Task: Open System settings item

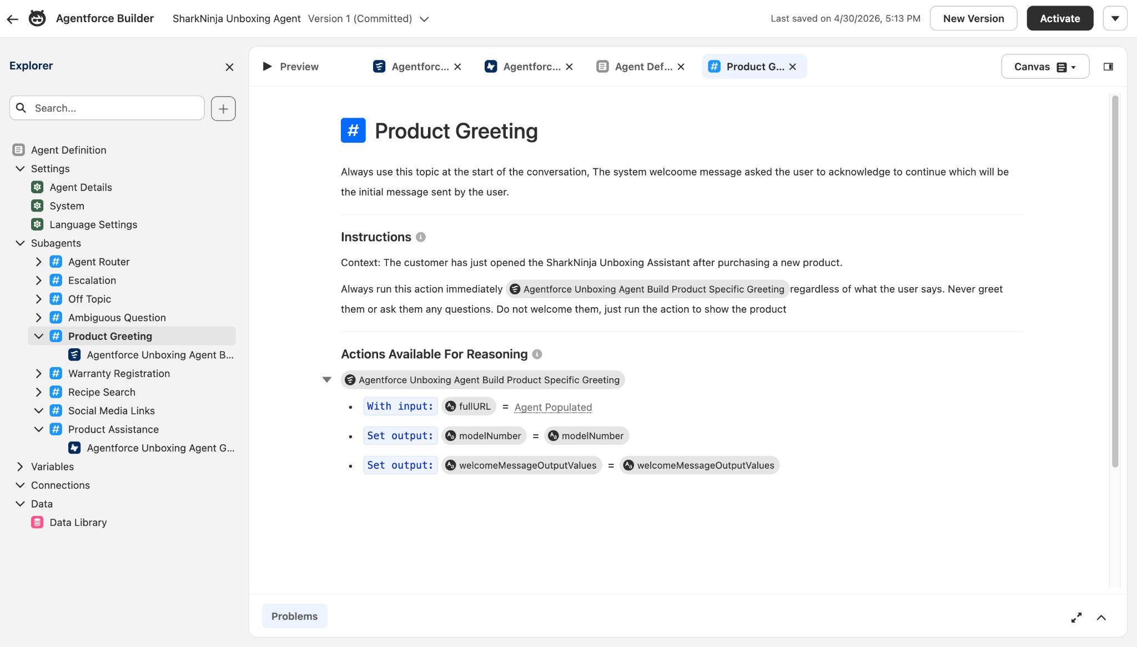Action: pyautogui.click(x=67, y=206)
